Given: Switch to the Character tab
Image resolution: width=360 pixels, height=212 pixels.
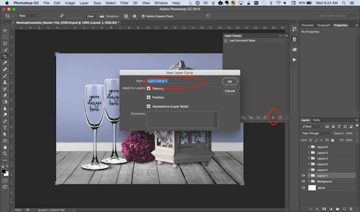Looking at the screenshot, I should 307,25.
